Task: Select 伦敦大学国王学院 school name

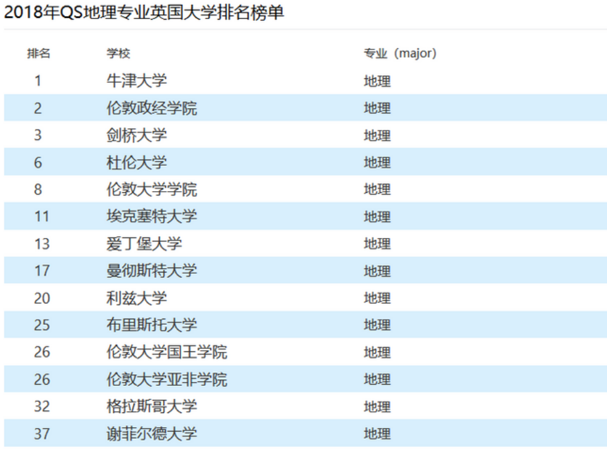Action: 167,351
